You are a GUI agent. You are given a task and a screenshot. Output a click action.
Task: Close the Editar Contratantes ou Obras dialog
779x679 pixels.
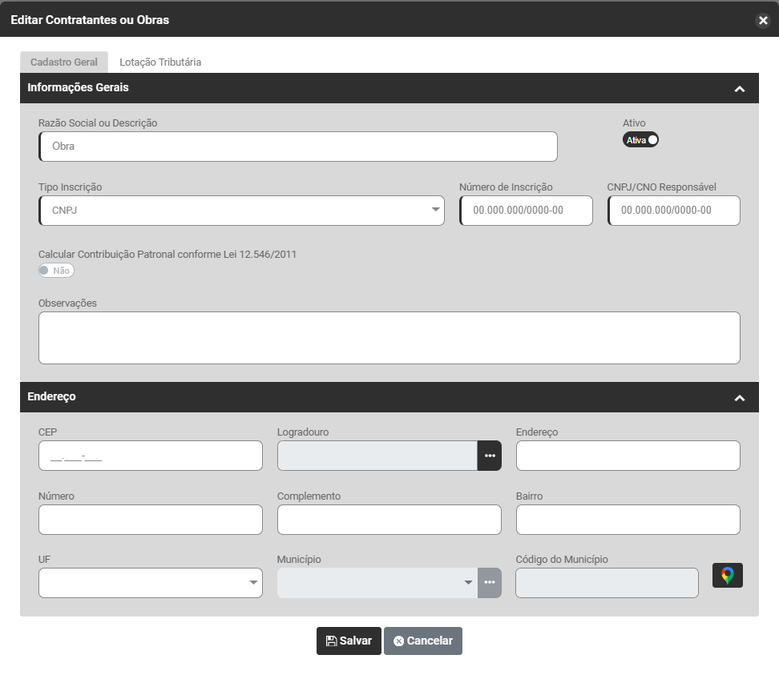[763, 20]
